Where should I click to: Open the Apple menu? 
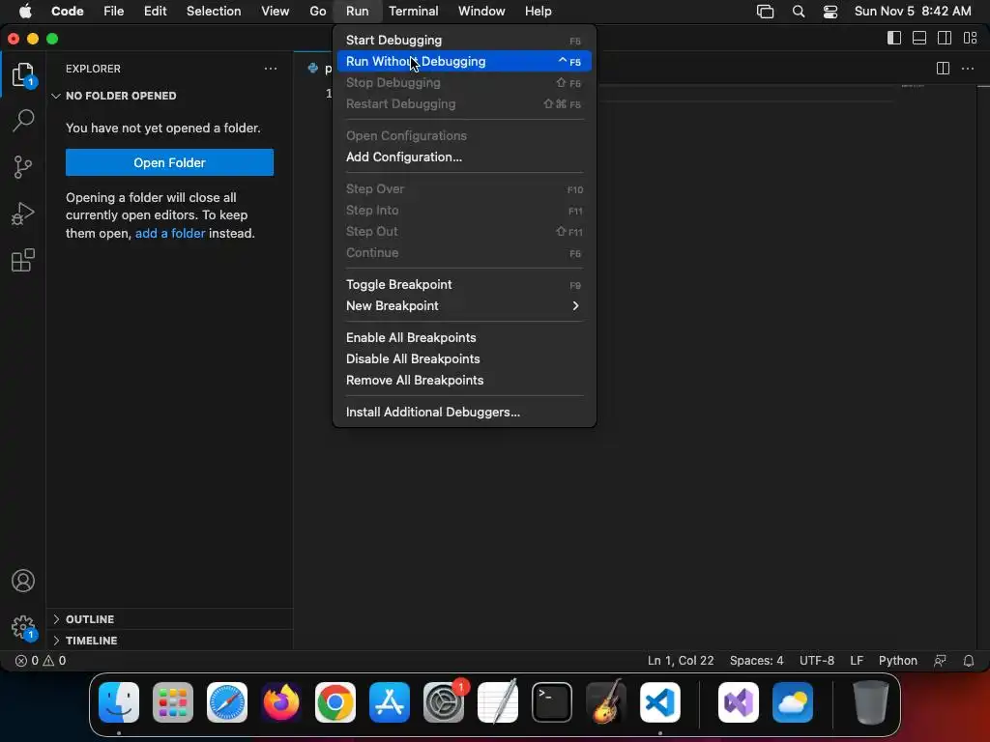25,12
